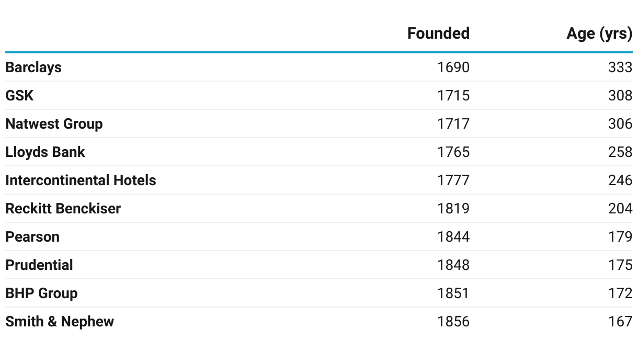Click the Age (yrs) column header
Image resolution: width=638 pixels, height=340 pixels.
pyautogui.click(x=599, y=33)
